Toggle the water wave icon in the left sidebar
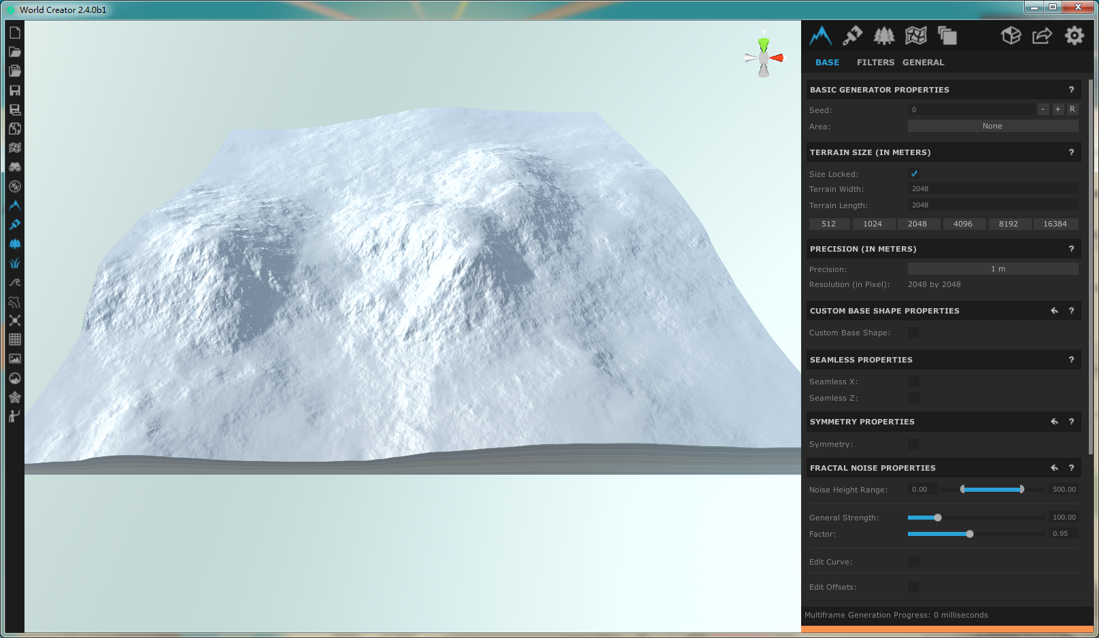The height and width of the screenshot is (638, 1099). coord(15,282)
